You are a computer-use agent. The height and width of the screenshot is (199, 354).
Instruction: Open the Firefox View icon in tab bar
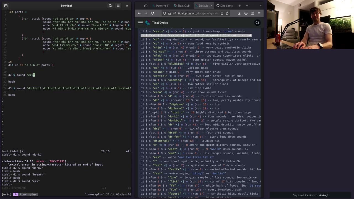coord(146,6)
